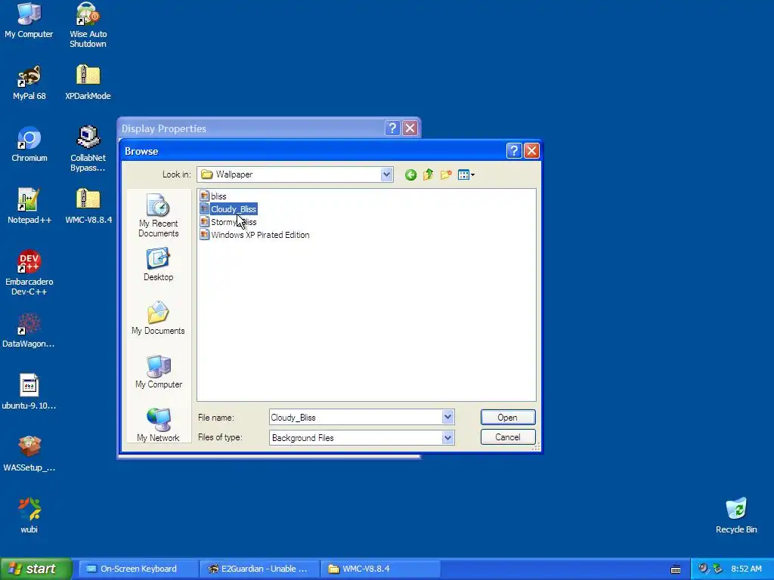Expand the Look in folder dropdown

(x=386, y=174)
